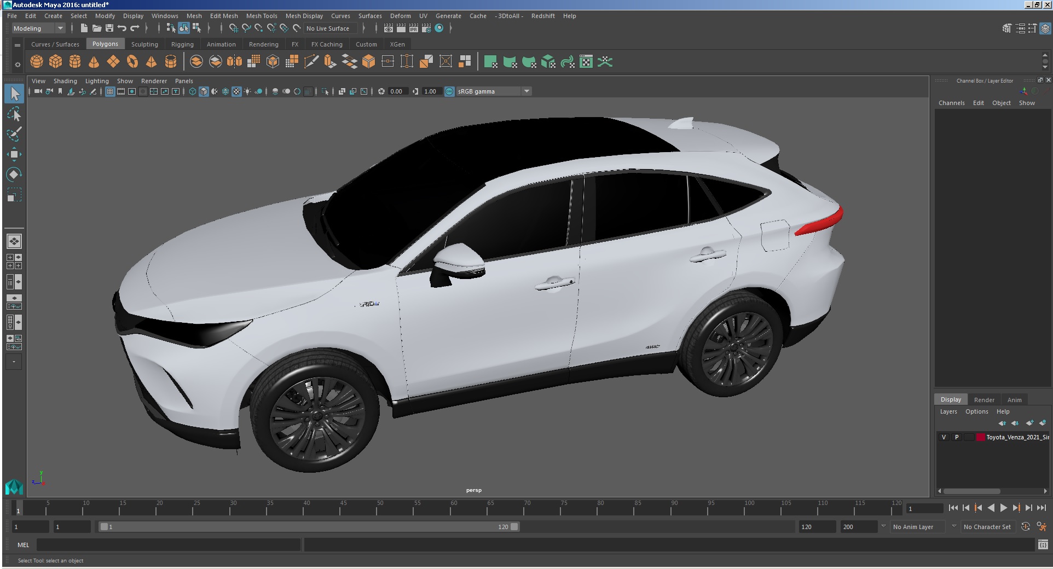Image resolution: width=1053 pixels, height=569 pixels.
Task: Switch to the Rendering shelf tab
Action: [264, 44]
